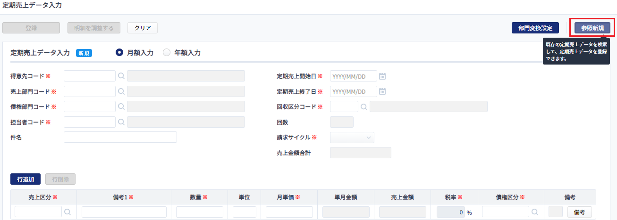Viewport: 617px width, 220px height.
Task: Focus the 月単価 cell input
Action: pos(289,212)
